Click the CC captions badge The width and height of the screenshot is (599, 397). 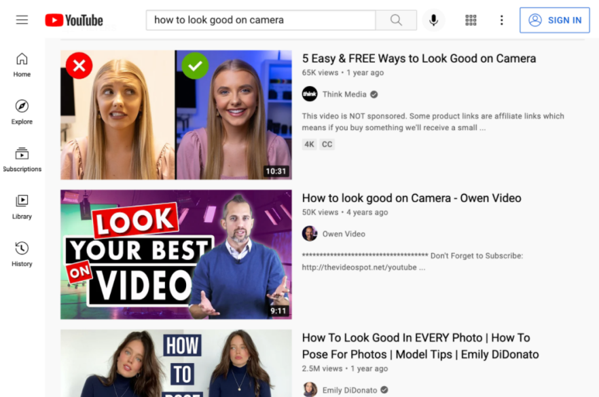(x=327, y=144)
